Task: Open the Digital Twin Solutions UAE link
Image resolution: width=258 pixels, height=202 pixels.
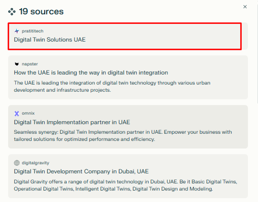Action: coord(50,40)
